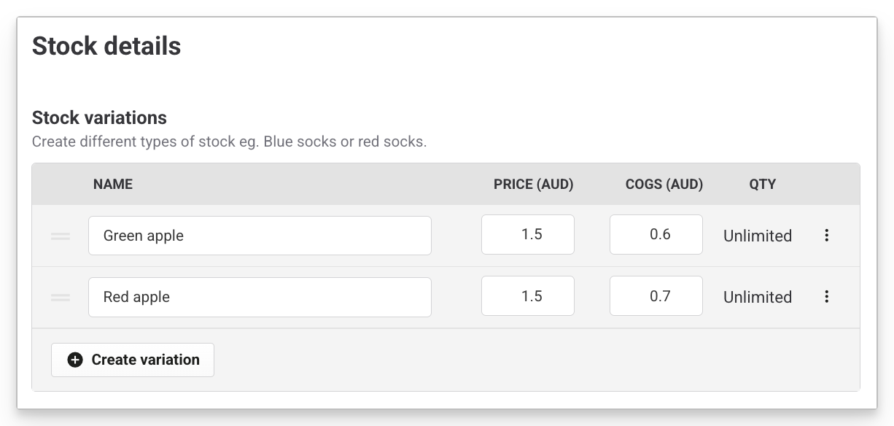Click the drag handle for Green apple
Viewport: 894px width, 426px height.
(x=61, y=236)
